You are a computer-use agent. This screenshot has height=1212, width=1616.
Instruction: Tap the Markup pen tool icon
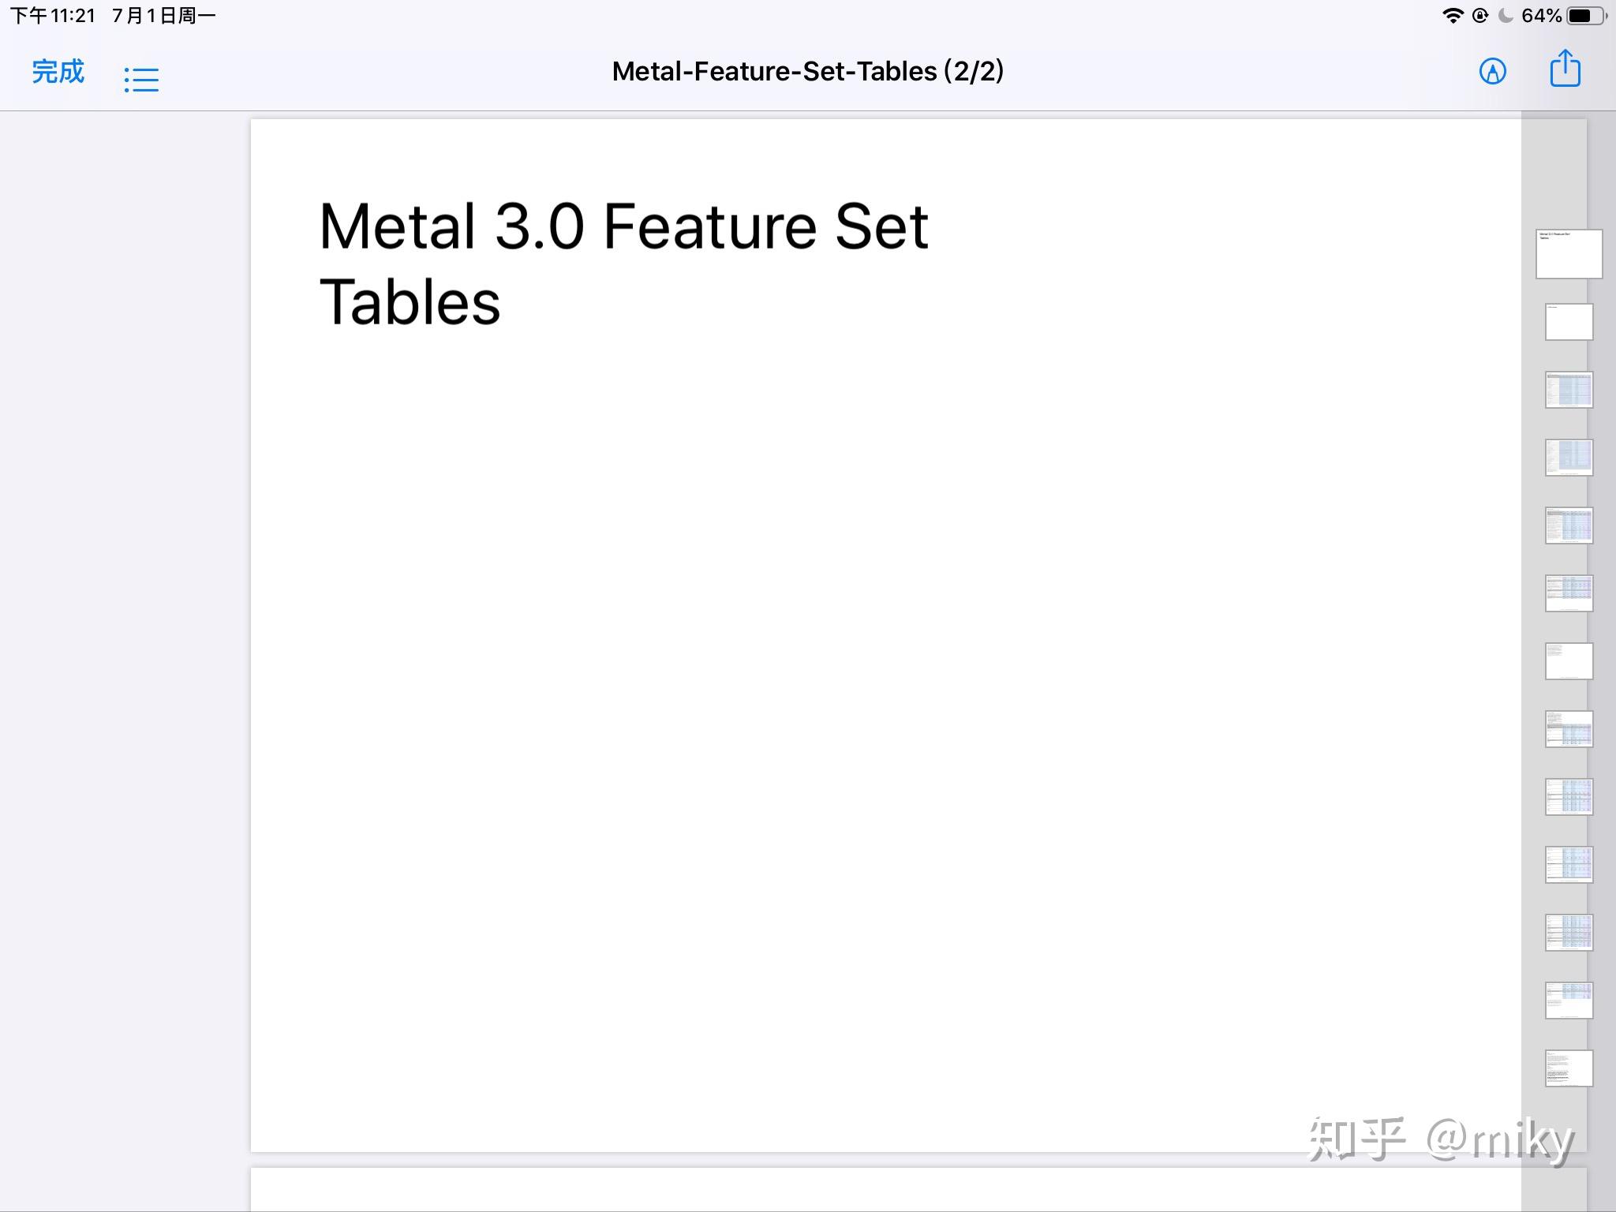[x=1494, y=71]
